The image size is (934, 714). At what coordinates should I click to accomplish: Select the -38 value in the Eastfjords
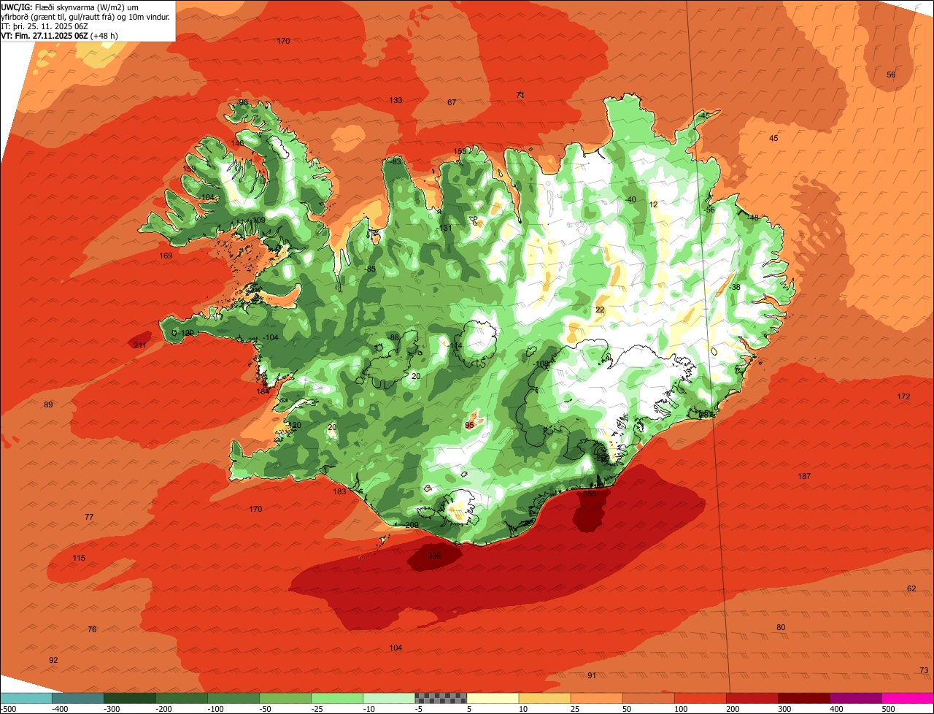[735, 287]
